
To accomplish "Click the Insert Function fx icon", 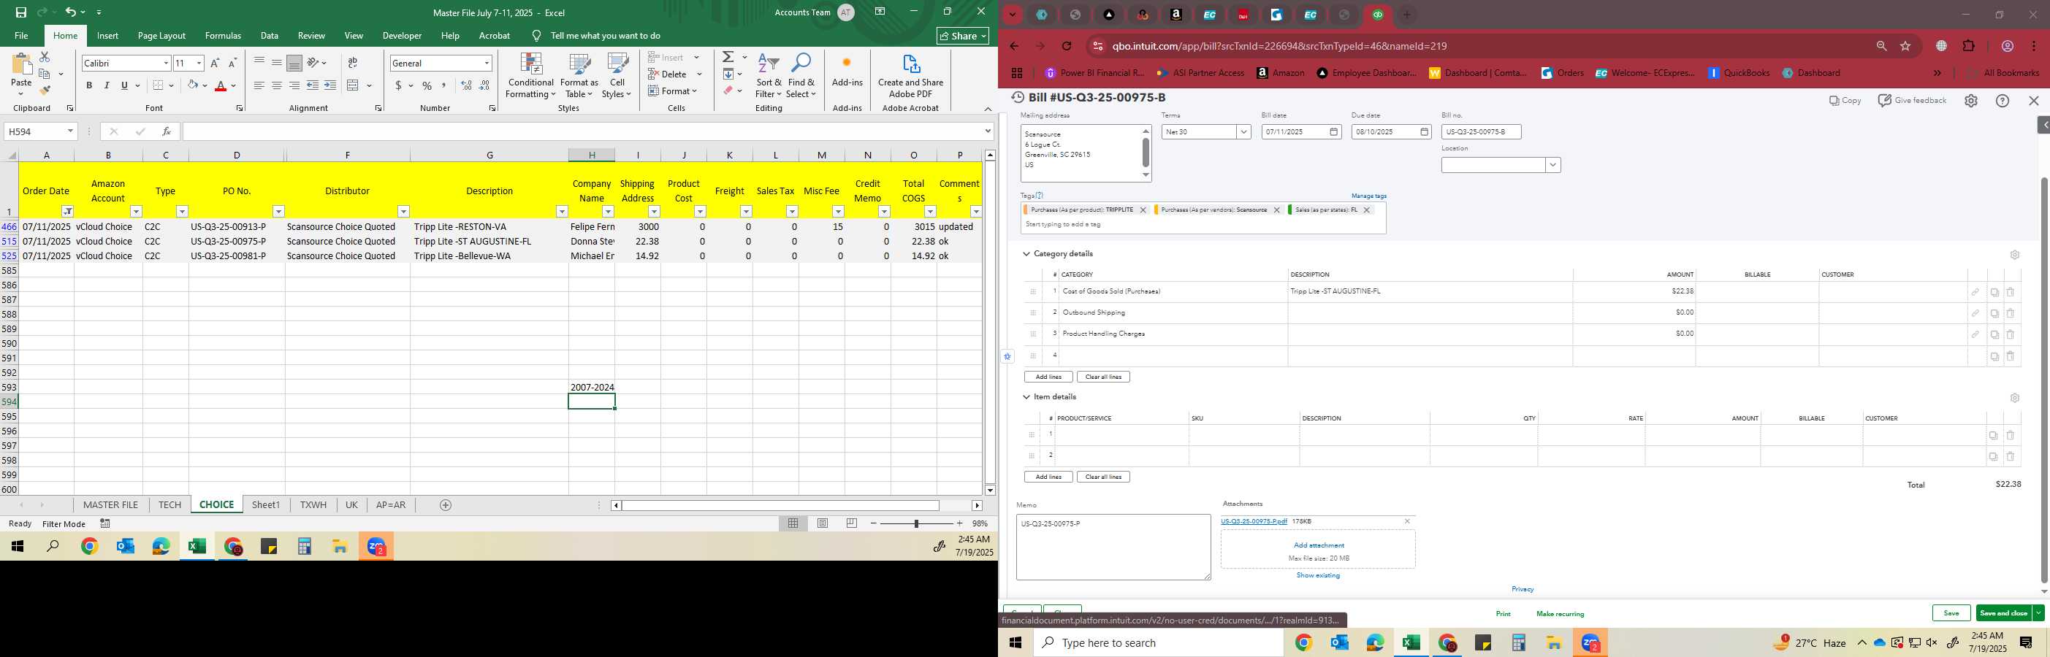I will pos(167,131).
